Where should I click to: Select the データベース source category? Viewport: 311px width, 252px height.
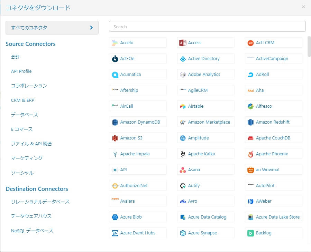click(x=25, y=115)
